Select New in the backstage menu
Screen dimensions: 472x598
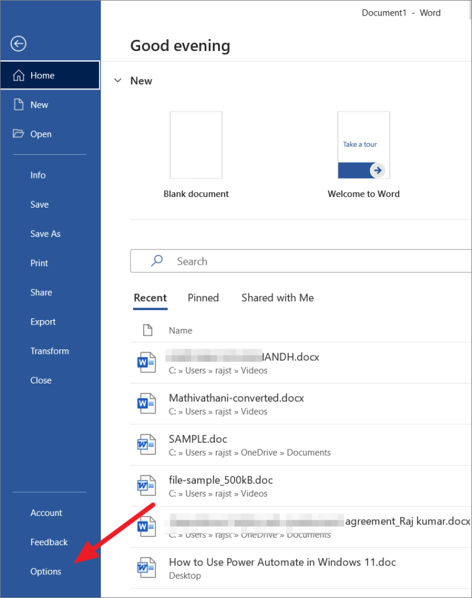pos(50,104)
